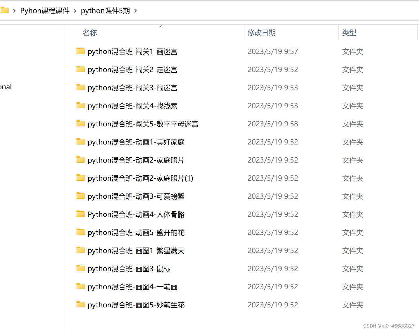Select python混合班-闯关1-画迷宫 folder name

[133, 52]
